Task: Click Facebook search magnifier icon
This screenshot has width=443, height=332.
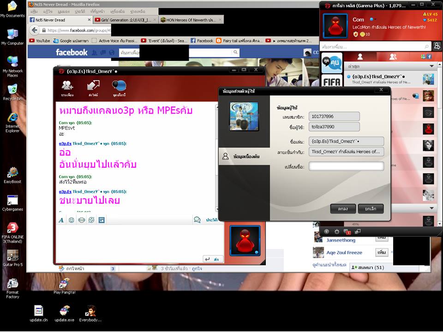Action: [x=235, y=52]
